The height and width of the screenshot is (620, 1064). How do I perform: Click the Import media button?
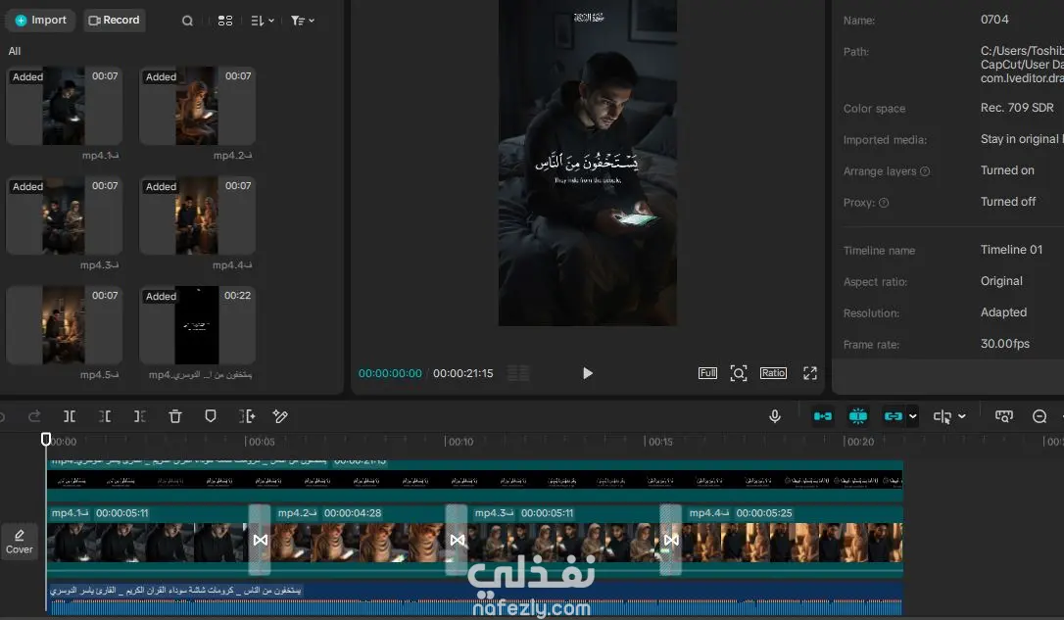click(x=40, y=21)
